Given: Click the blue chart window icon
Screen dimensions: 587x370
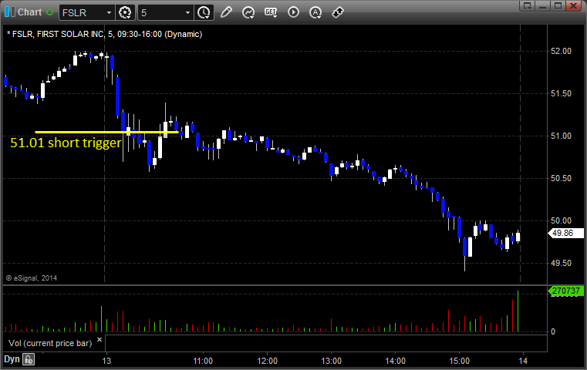Looking at the screenshot, I should [10, 12].
